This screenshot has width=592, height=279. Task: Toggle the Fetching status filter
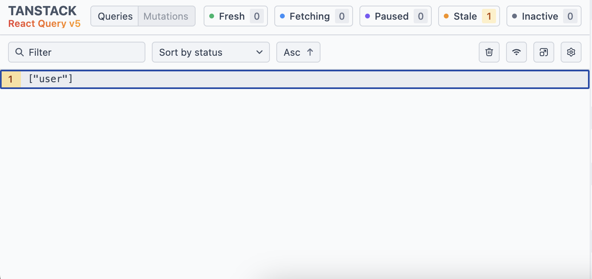(314, 16)
